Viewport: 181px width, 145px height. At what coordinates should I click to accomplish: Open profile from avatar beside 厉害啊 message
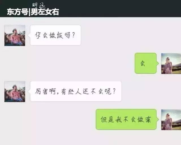point(15,92)
